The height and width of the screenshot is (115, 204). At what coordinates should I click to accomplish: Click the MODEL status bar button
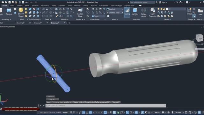pos(65,112)
